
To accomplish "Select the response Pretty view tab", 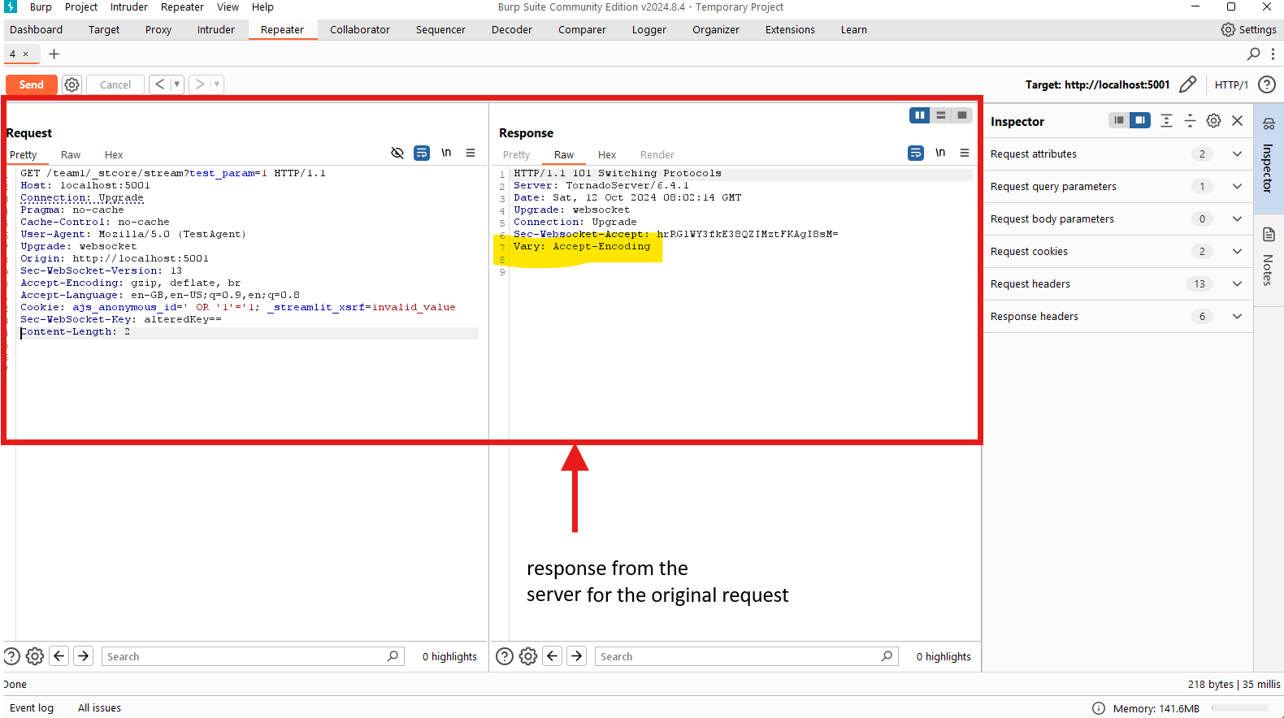I will click(516, 154).
